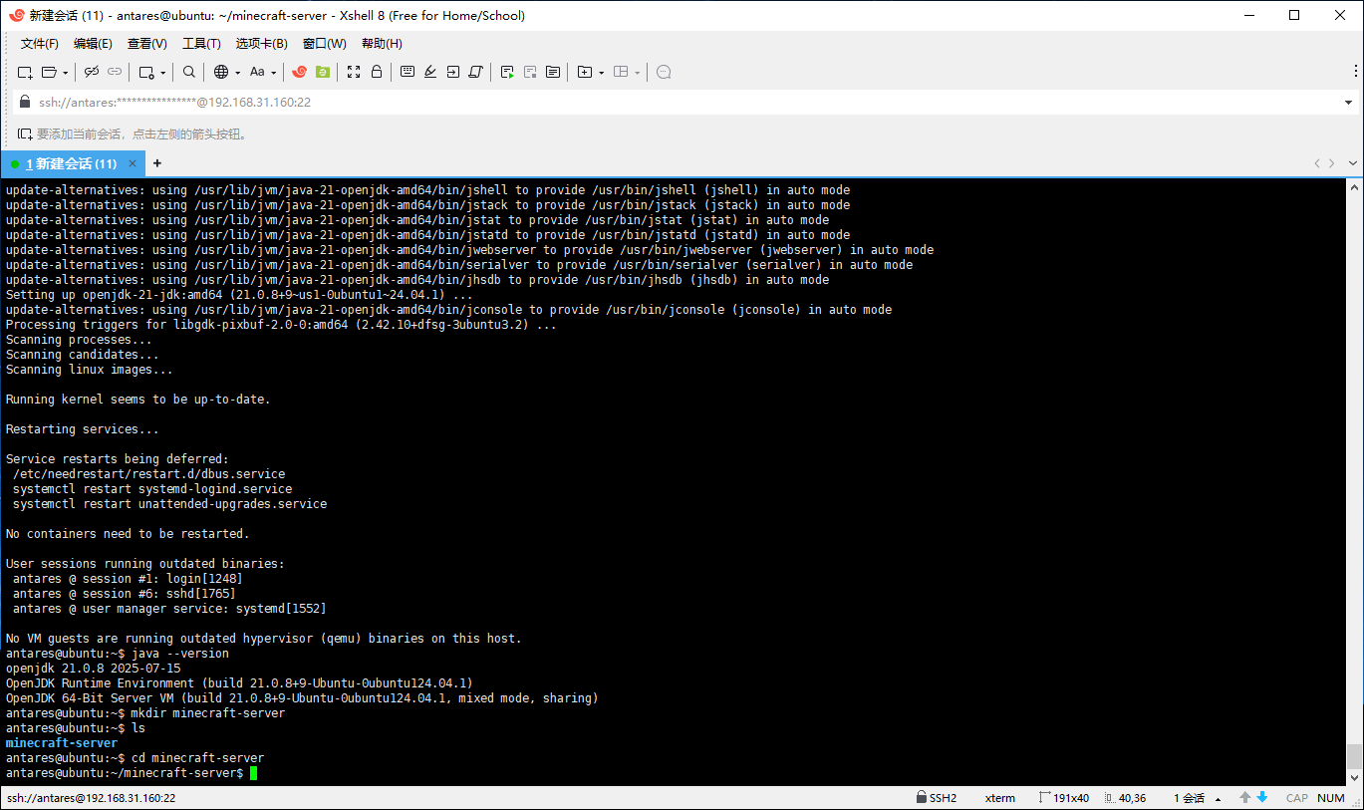Add a new tab with plus button
This screenshot has height=810, width=1364.
pos(156,163)
